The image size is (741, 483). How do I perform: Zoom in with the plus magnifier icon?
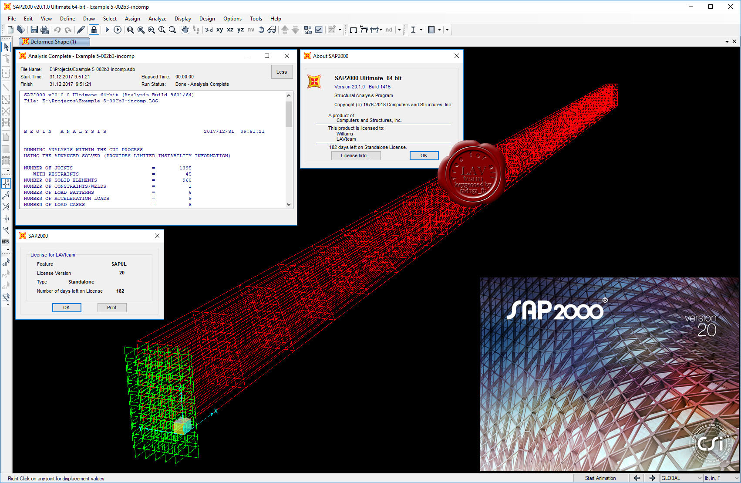coord(162,30)
